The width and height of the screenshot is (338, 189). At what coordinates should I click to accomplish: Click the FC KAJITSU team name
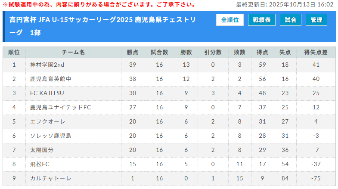click(47, 93)
